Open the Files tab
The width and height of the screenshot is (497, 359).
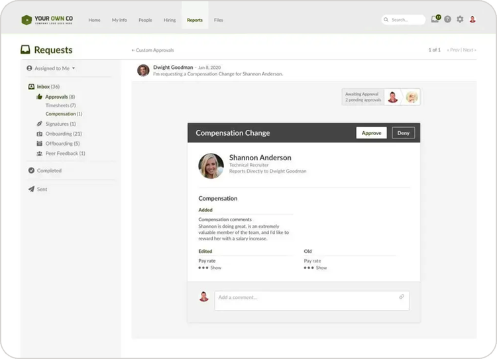tap(219, 20)
